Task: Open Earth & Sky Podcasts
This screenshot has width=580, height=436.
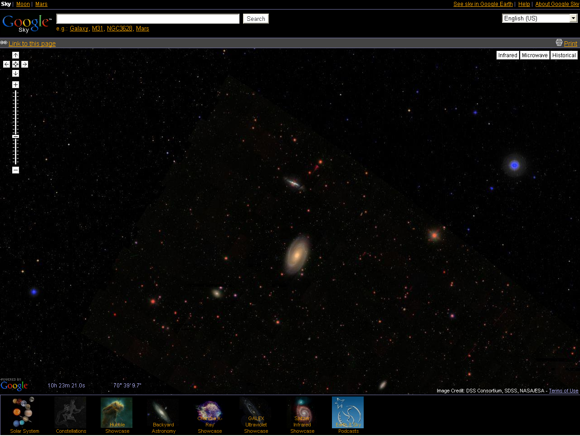Action: 348,415
